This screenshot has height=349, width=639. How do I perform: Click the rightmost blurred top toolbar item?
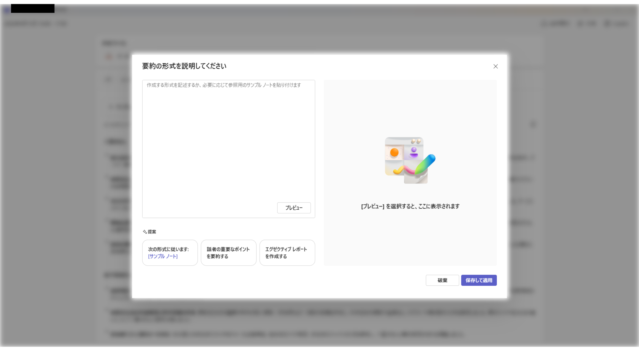click(x=617, y=24)
